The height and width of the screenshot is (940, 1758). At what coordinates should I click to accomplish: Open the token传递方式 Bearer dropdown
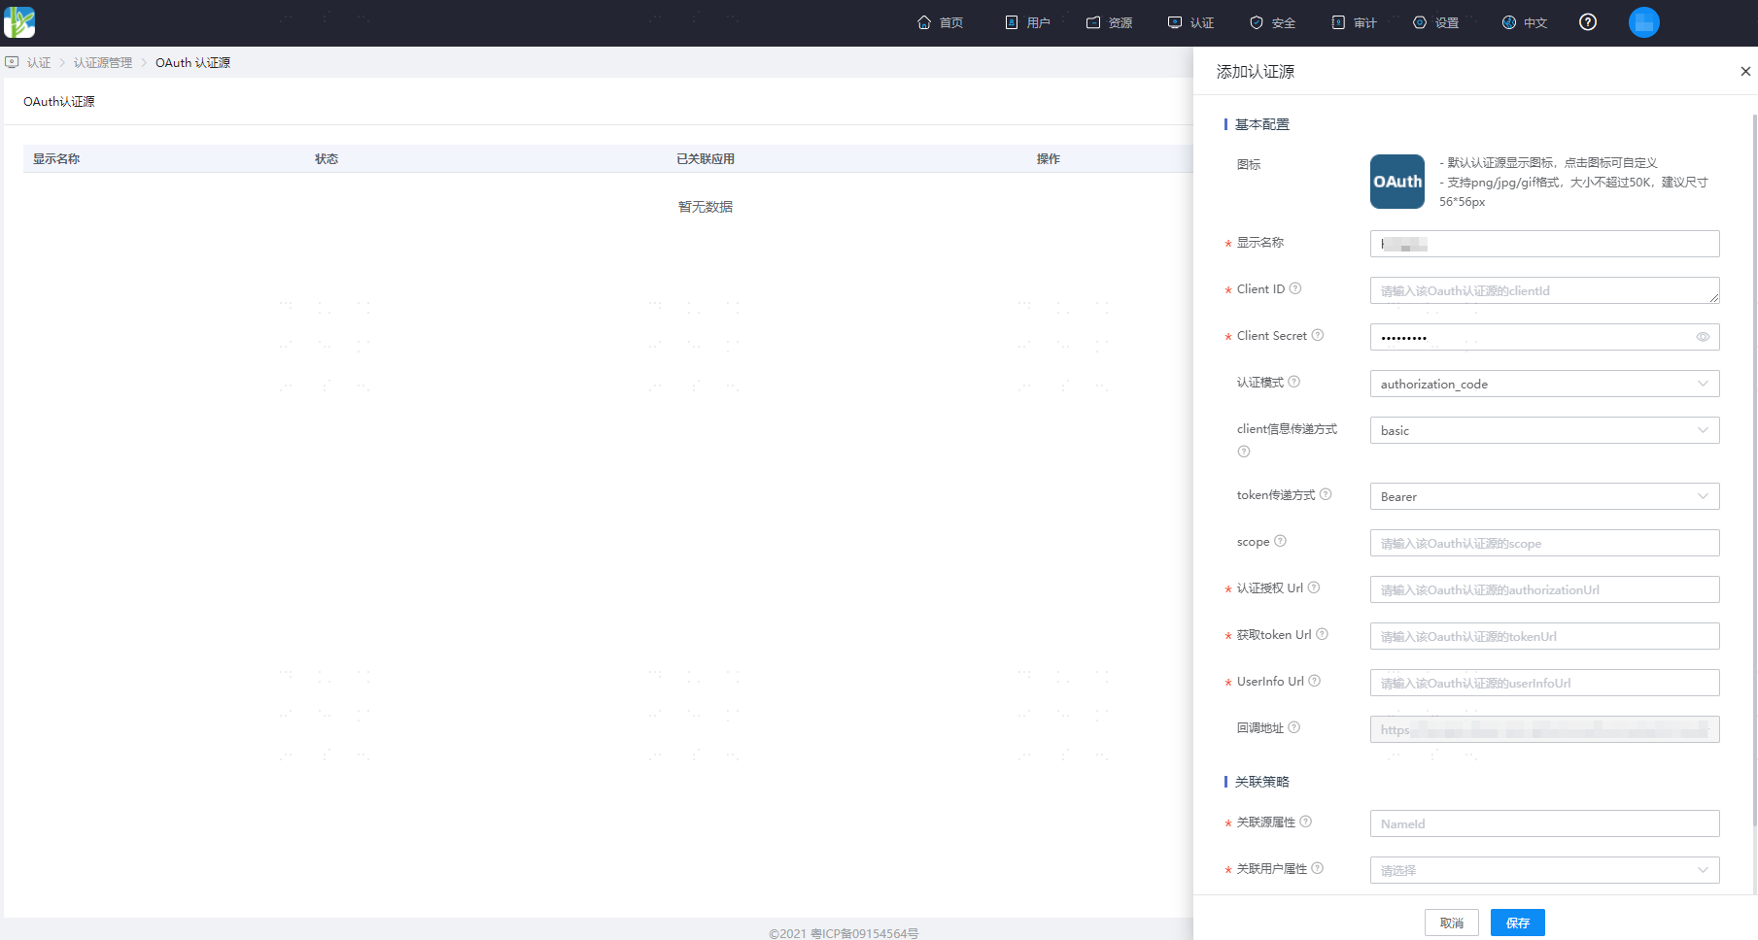click(x=1544, y=496)
